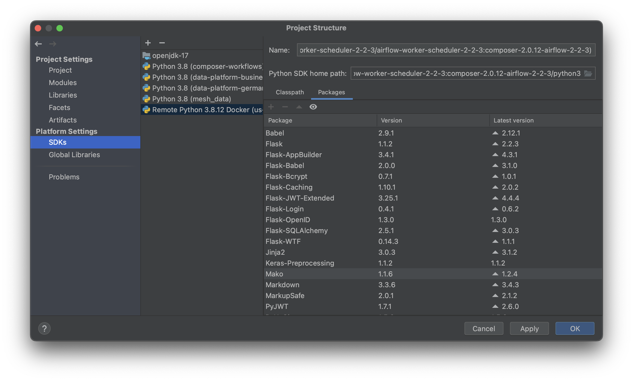Switch to the Classpath tab
The width and height of the screenshot is (633, 381).
coord(290,92)
